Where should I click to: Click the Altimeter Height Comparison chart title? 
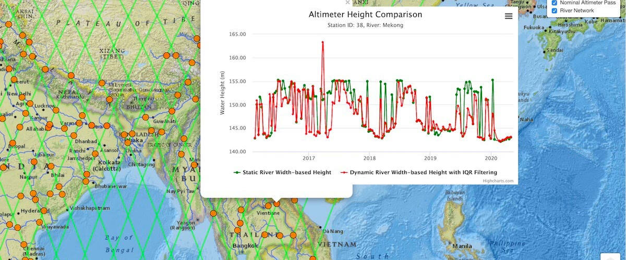click(365, 15)
